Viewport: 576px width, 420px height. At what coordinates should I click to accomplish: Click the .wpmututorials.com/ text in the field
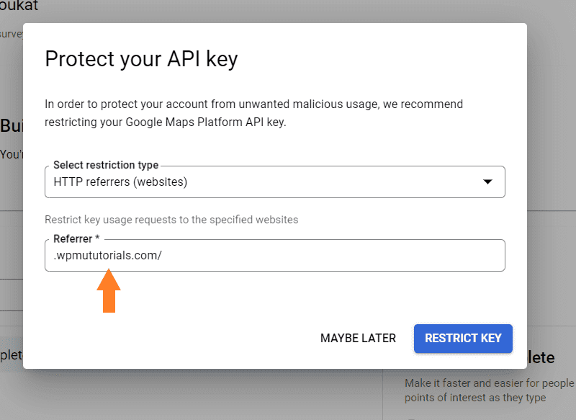107,255
